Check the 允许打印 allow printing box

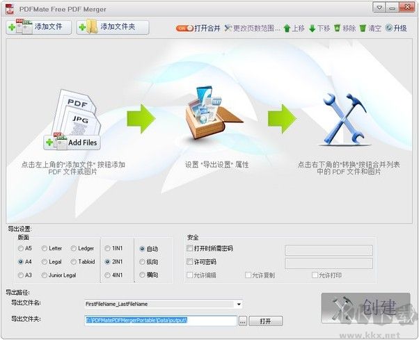coord(315,275)
